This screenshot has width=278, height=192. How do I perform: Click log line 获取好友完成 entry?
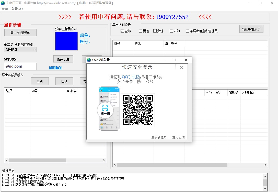[34, 185]
